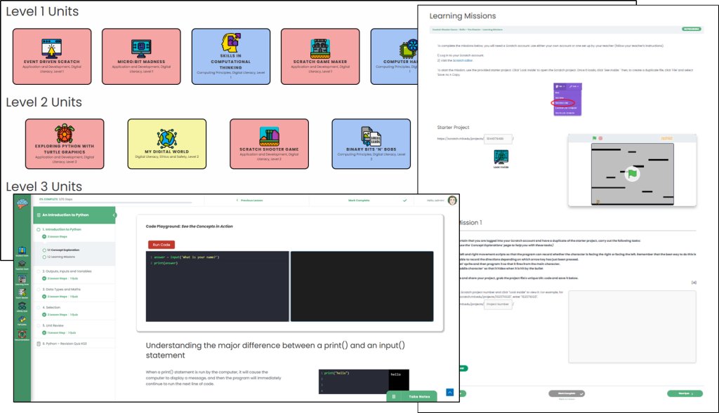The image size is (719, 413).
Task: Open 5. Unit Review lesson
Action: (53, 325)
